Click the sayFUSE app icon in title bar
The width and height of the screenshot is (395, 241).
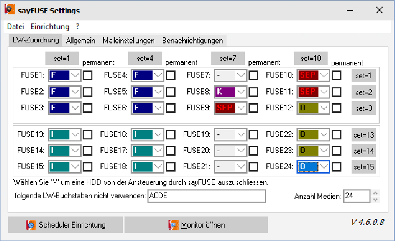[9, 10]
